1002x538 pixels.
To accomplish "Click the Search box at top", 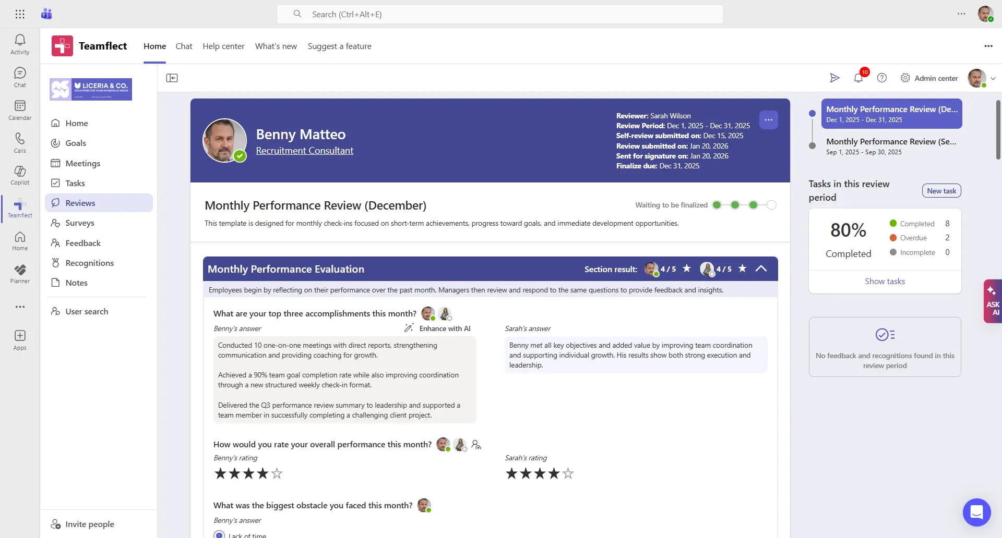I will (x=500, y=14).
